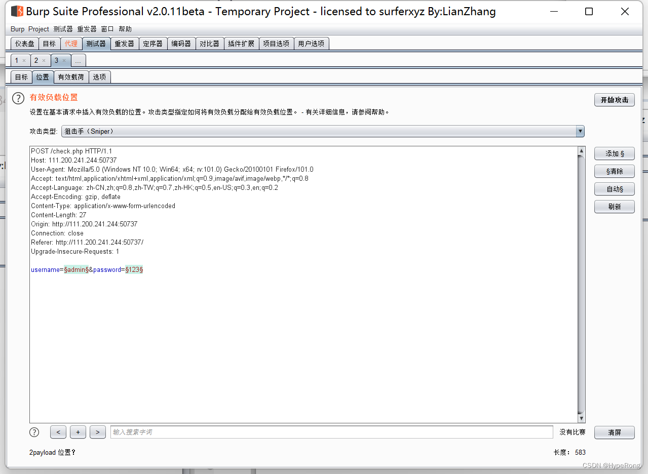
Task: Go to previous search match with < button
Action: click(x=58, y=432)
